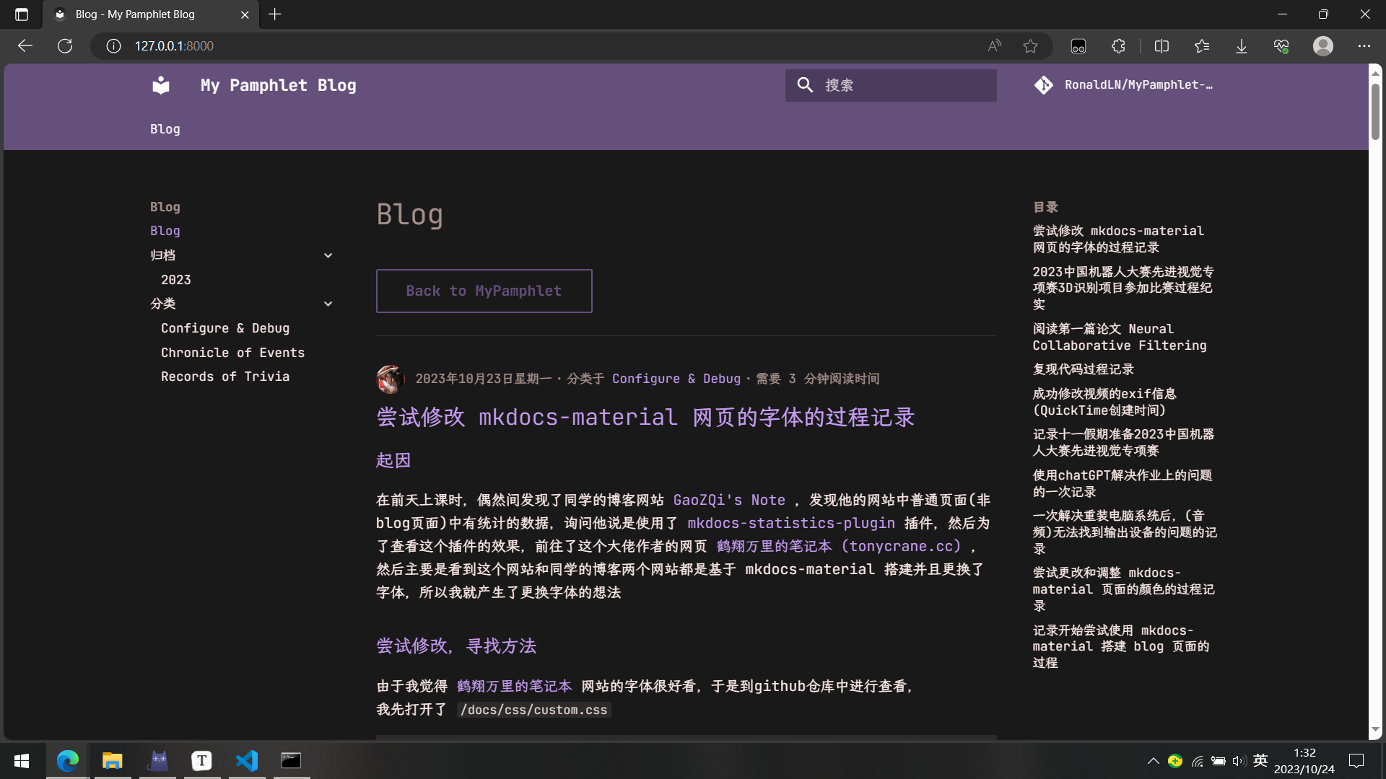
Task: Click the read aloud icon in the address bar
Action: tap(995, 46)
